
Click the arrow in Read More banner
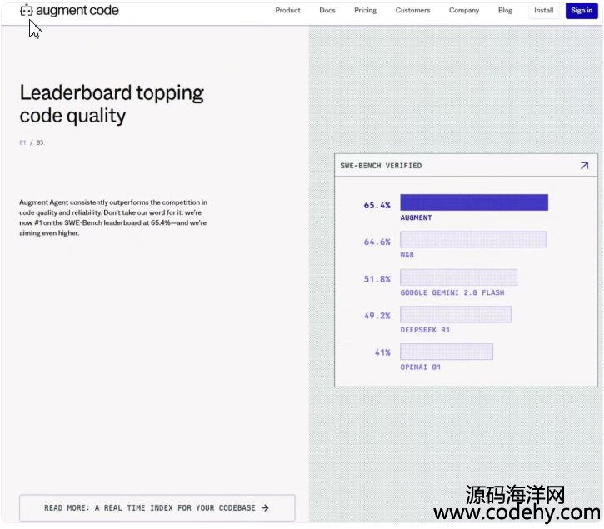pos(265,508)
